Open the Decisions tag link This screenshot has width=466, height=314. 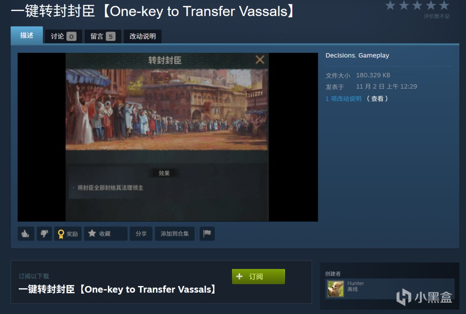(x=340, y=55)
